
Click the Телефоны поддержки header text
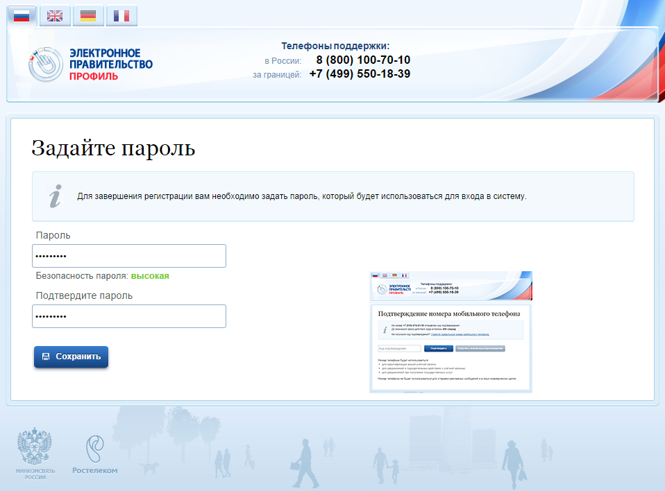335,46
